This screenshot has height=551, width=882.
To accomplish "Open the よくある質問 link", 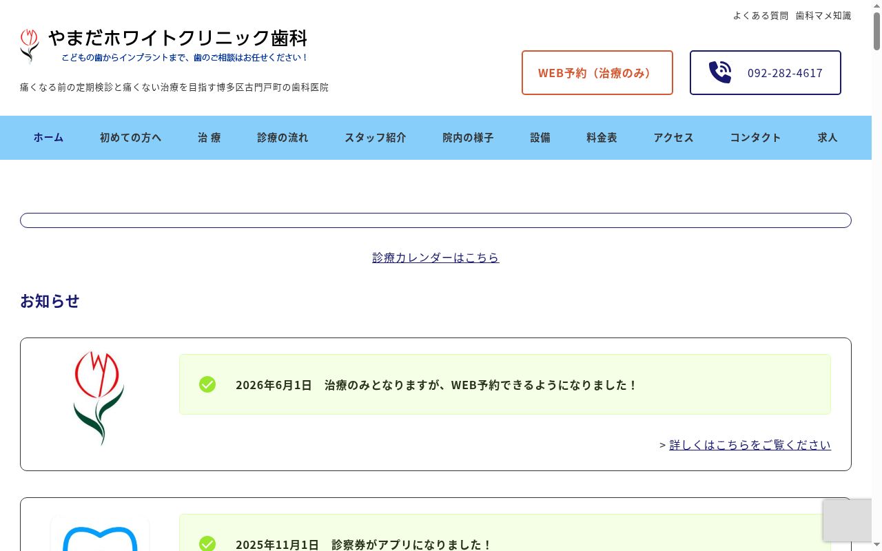I will point(761,15).
